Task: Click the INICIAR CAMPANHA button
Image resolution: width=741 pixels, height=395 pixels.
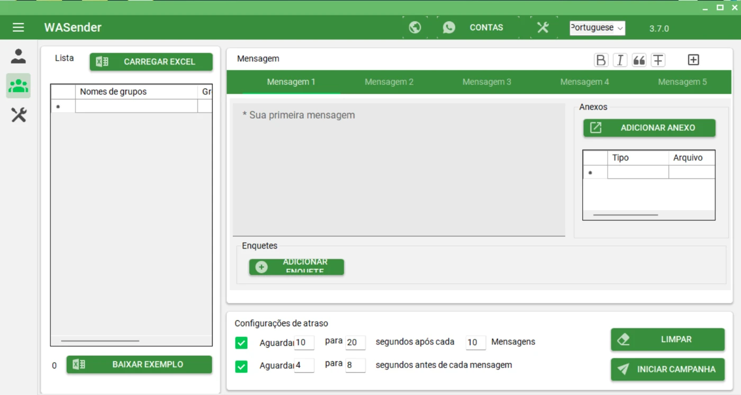Action: coord(667,370)
